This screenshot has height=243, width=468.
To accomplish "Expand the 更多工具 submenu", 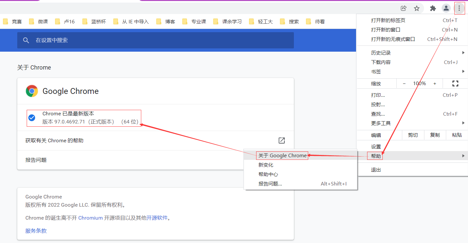I will (412, 123).
